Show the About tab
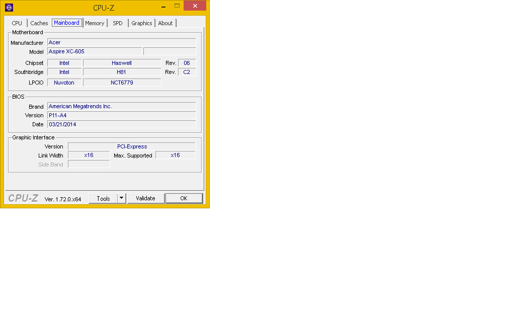Screen dimensions: 507x317 [x=165, y=23]
